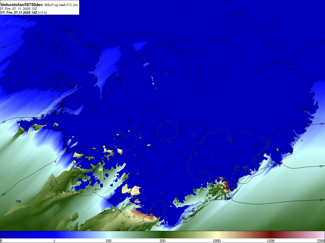Image resolution: width=325 pixels, height=243 pixels.
Task: Click the "IT: Fim. 27. 11. 2025 12Z" line
Action: (x=19, y=9)
